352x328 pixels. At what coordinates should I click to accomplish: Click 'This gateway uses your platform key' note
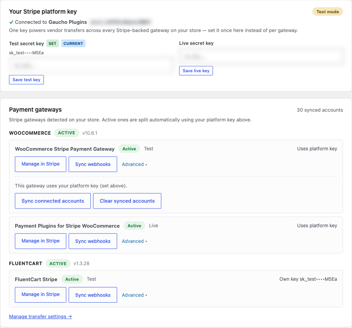pyautogui.click(x=71, y=185)
